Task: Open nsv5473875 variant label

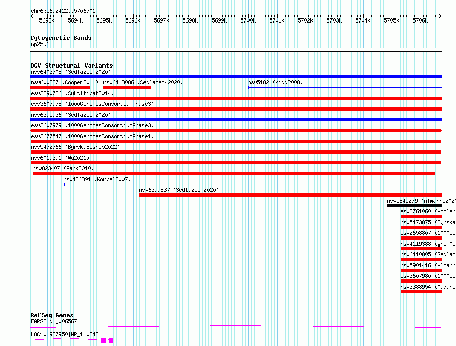Action: (428, 222)
